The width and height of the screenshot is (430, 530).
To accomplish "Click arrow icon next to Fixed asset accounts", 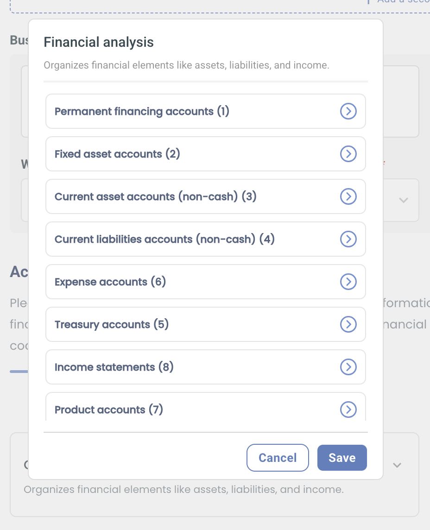I will pyautogui.click(x=348, y=154).
